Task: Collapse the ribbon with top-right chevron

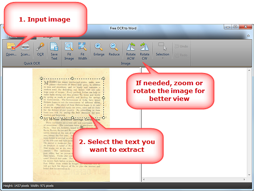Action: [249, 36]
